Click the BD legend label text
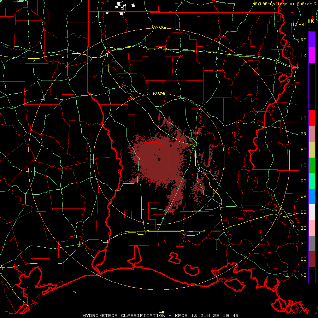Screen dimensions: 318x318 pyautogui.click(x=303, y=150)
